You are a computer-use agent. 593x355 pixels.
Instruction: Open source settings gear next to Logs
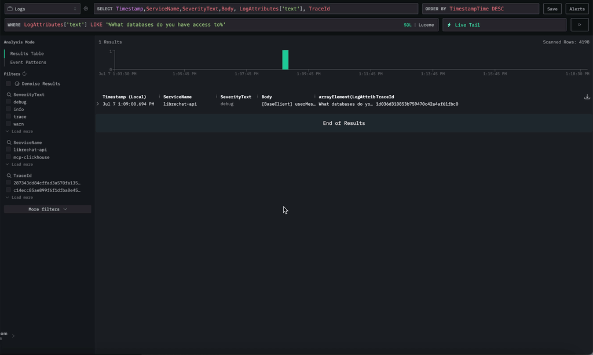tap(86, 9)
